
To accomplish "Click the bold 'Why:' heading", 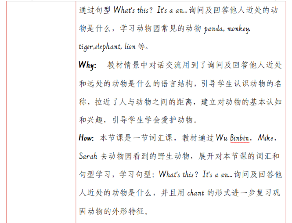I will (x=87, y=65).
